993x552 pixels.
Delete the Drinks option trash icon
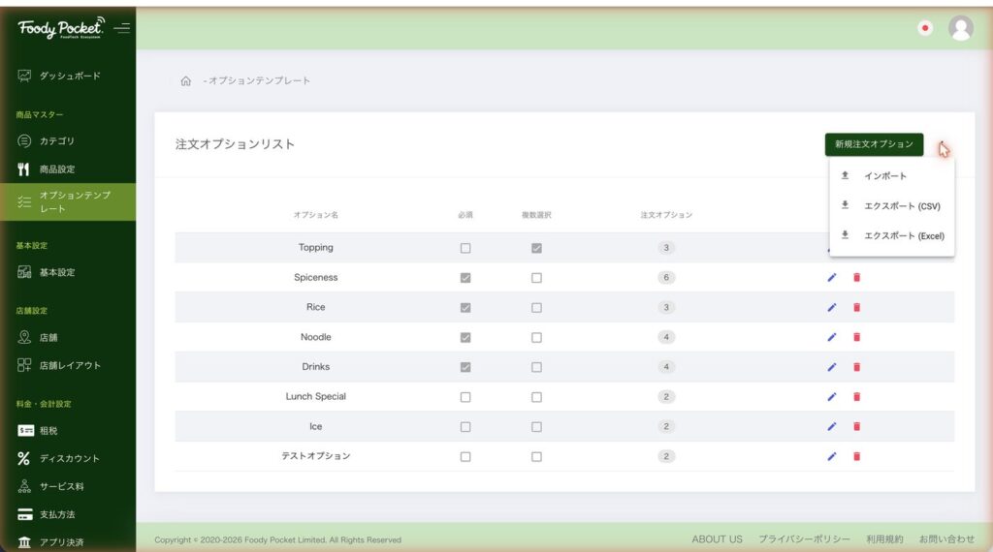857,367
